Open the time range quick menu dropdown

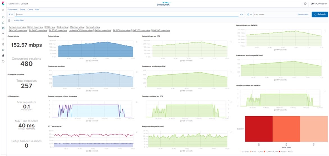[x=249, y=14]
